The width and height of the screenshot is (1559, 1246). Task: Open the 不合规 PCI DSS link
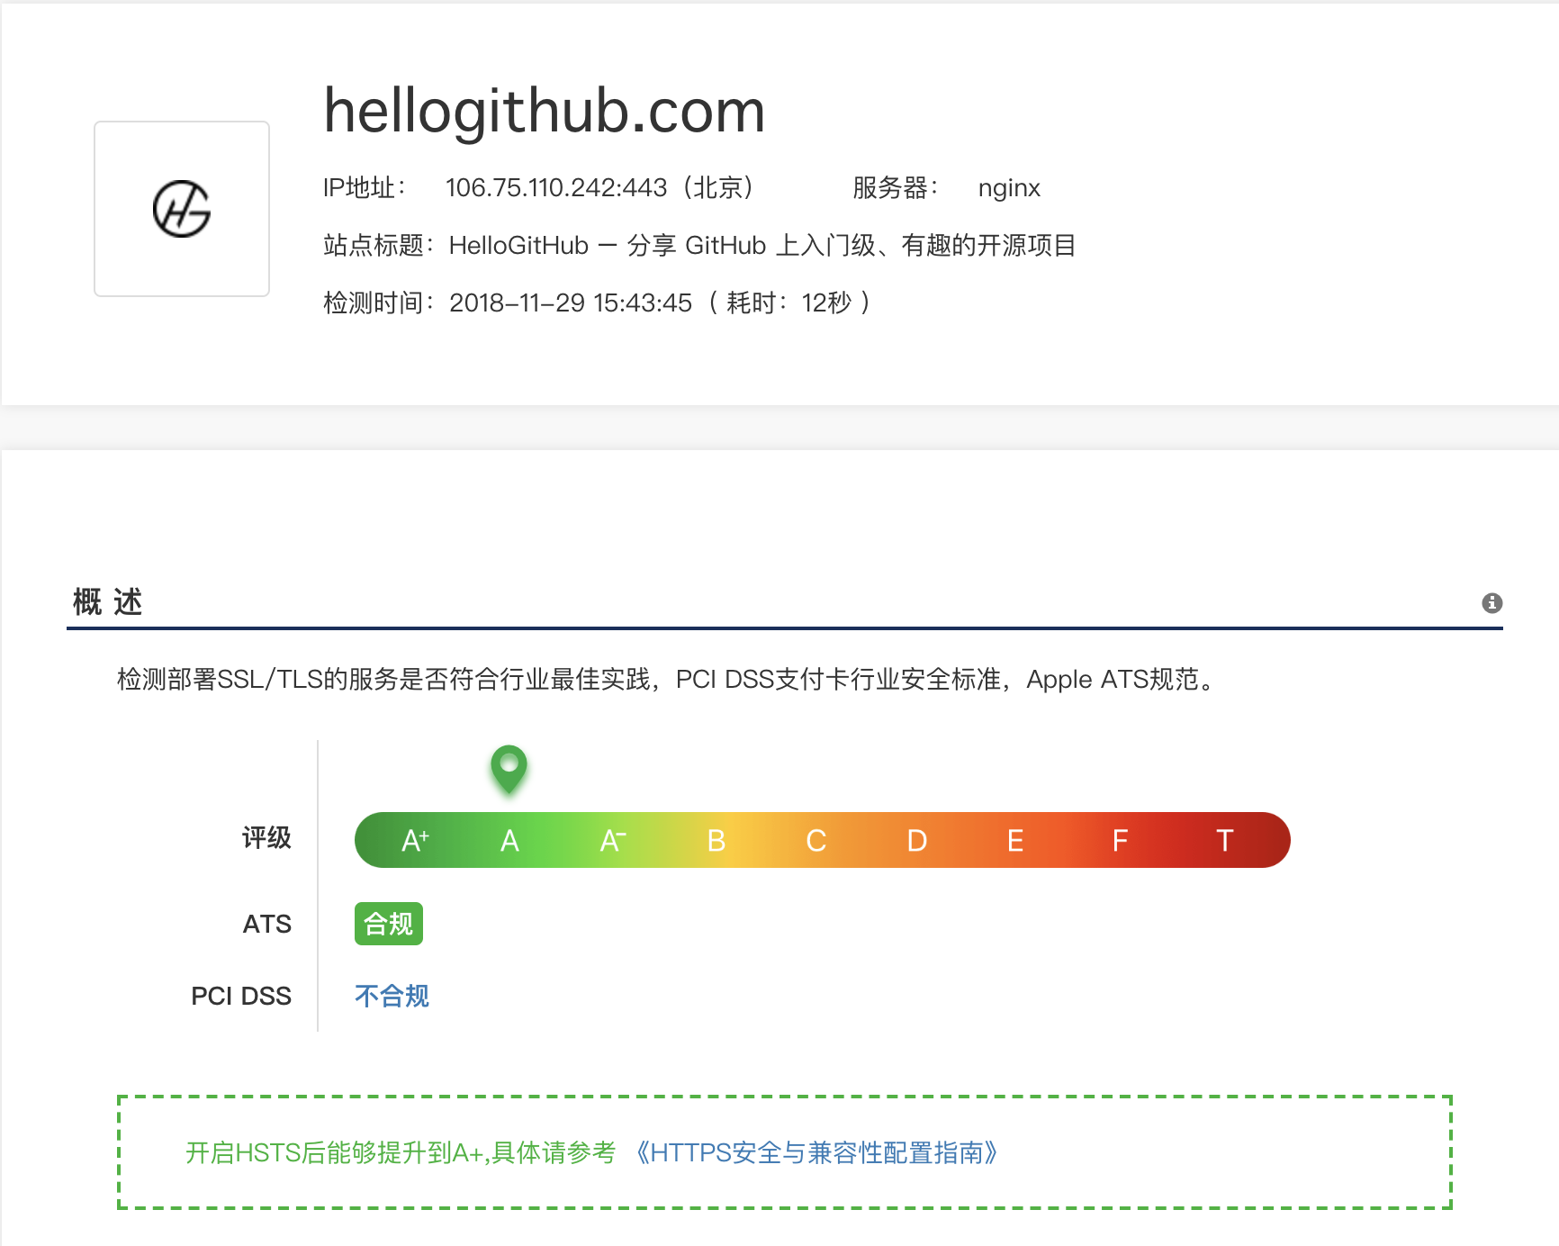click(x=392, y=996)
